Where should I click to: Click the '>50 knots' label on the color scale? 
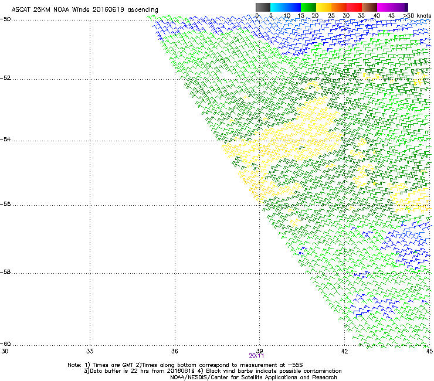(417, 16)
